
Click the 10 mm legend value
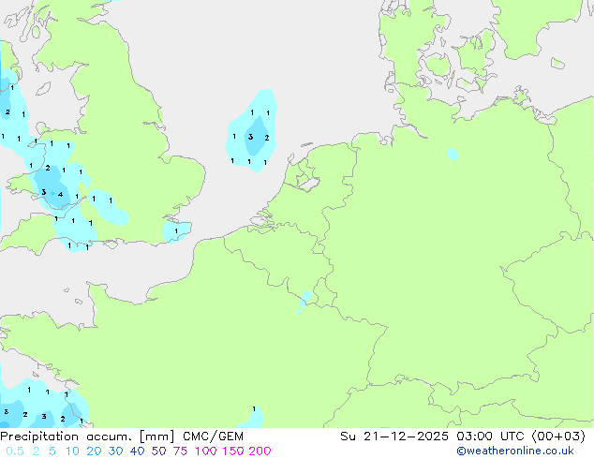click(72, 452)
